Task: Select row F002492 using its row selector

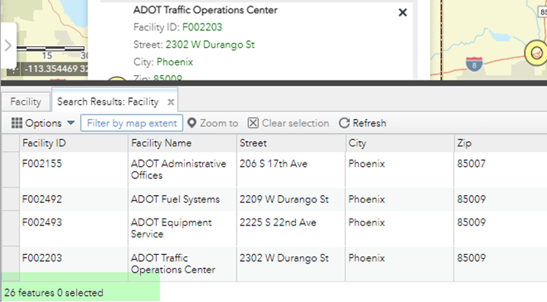Action: point(11,199)
